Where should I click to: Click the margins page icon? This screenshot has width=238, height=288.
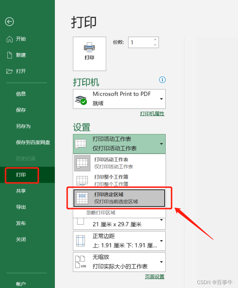click(81, 241)
